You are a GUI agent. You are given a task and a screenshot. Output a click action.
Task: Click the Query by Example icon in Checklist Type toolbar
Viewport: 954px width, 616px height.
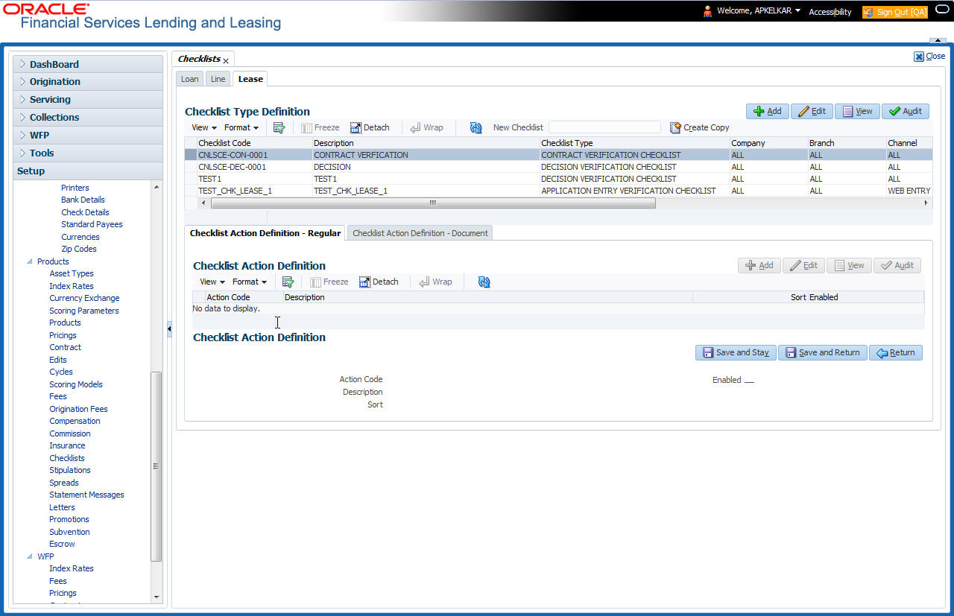pos(279,127)
